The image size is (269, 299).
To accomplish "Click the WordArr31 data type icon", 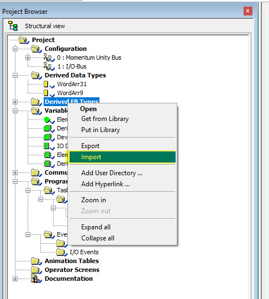I will click(x=49, y=85).
